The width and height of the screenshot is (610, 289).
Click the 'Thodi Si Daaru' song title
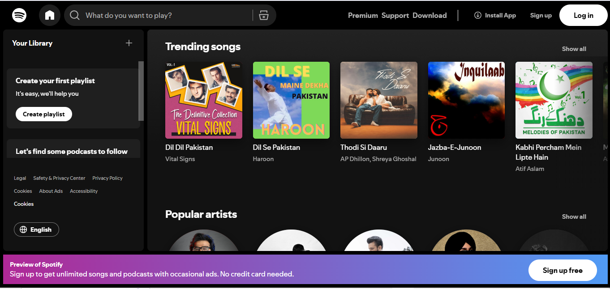pos(364,147)
